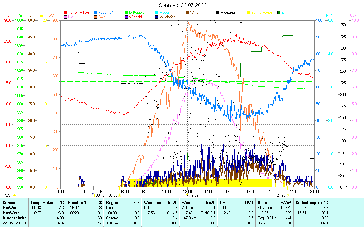
Task: Click the blue Feuchte 1 legend square
Action: click(x=96, y=13)
